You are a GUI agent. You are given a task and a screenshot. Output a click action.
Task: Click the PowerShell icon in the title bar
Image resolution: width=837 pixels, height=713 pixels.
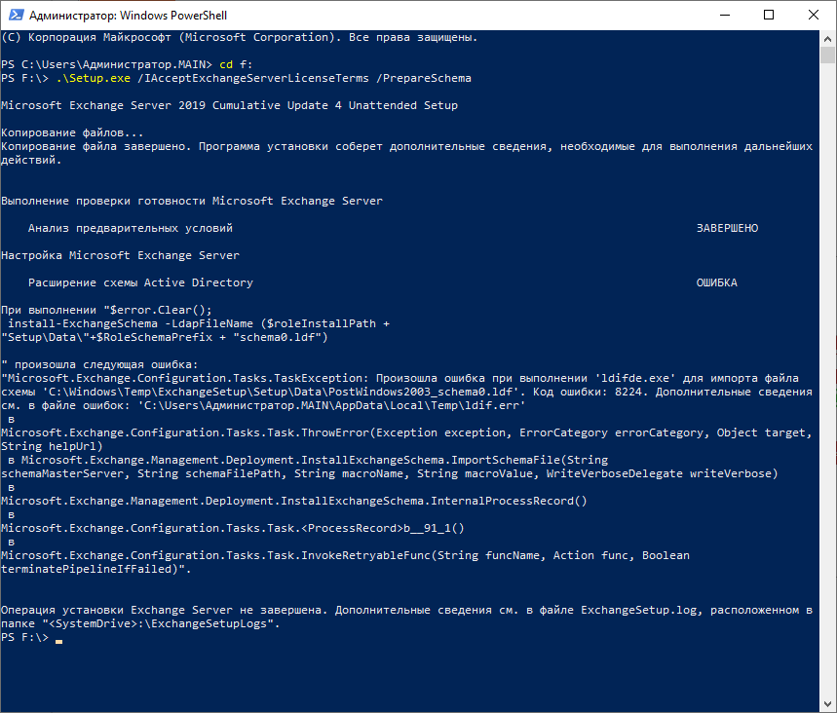16,15
